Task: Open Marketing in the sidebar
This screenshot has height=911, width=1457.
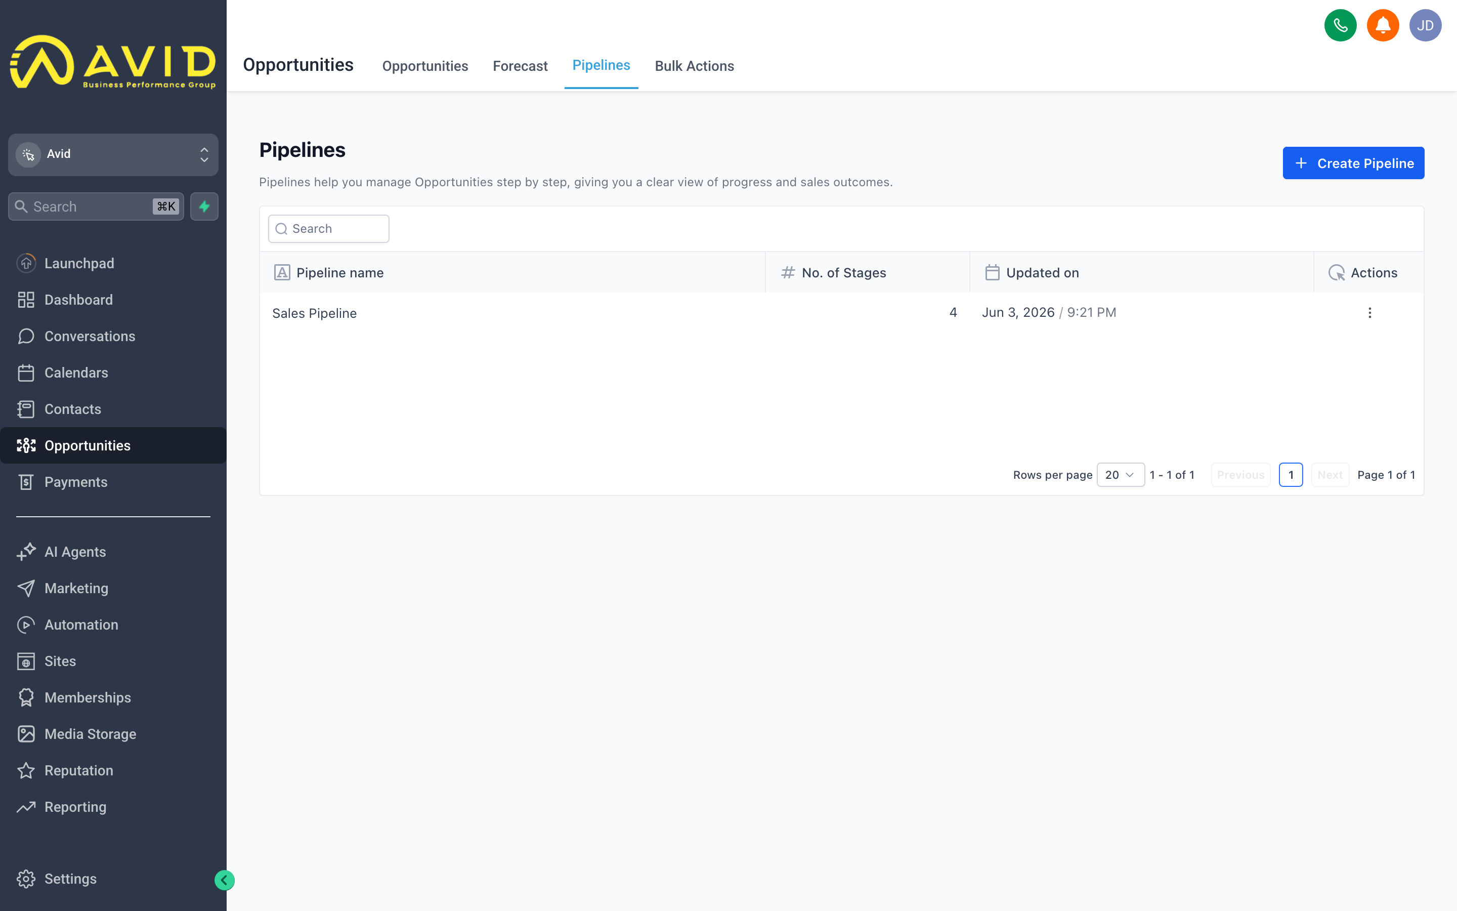Action: tap(113, 588)
